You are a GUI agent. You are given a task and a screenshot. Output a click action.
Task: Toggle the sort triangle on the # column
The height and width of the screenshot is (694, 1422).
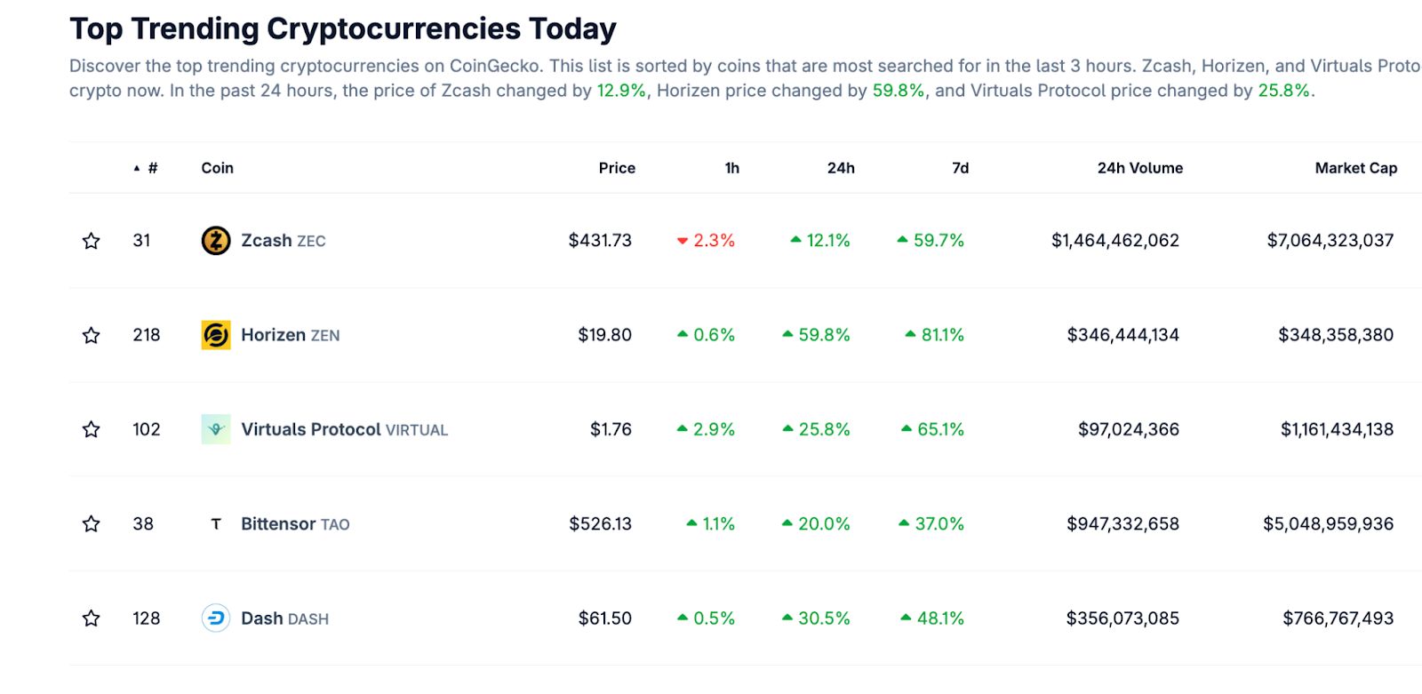point(135,166)
